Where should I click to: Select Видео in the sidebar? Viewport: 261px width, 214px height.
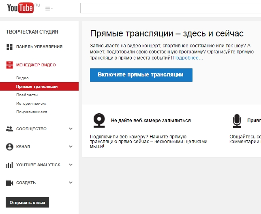point(22,78)
